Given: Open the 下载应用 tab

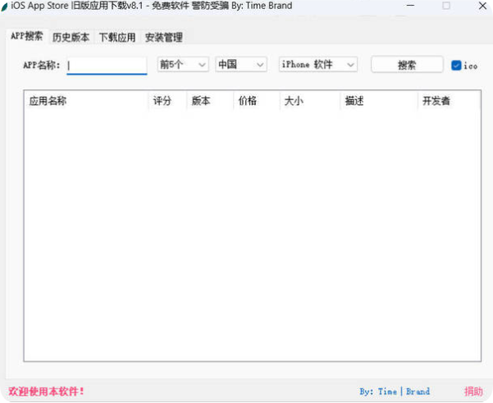Looking at the screenshot, I should [x=117, y=37].
